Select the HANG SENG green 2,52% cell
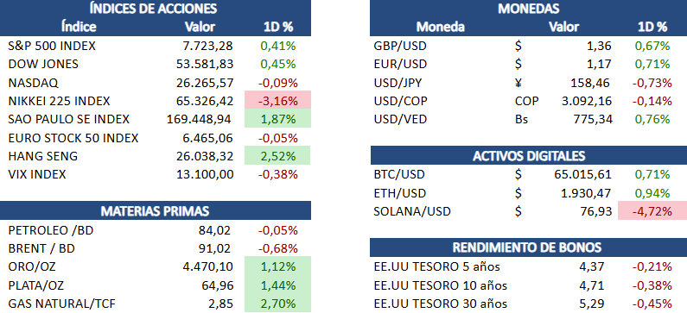 click(277, 155)
